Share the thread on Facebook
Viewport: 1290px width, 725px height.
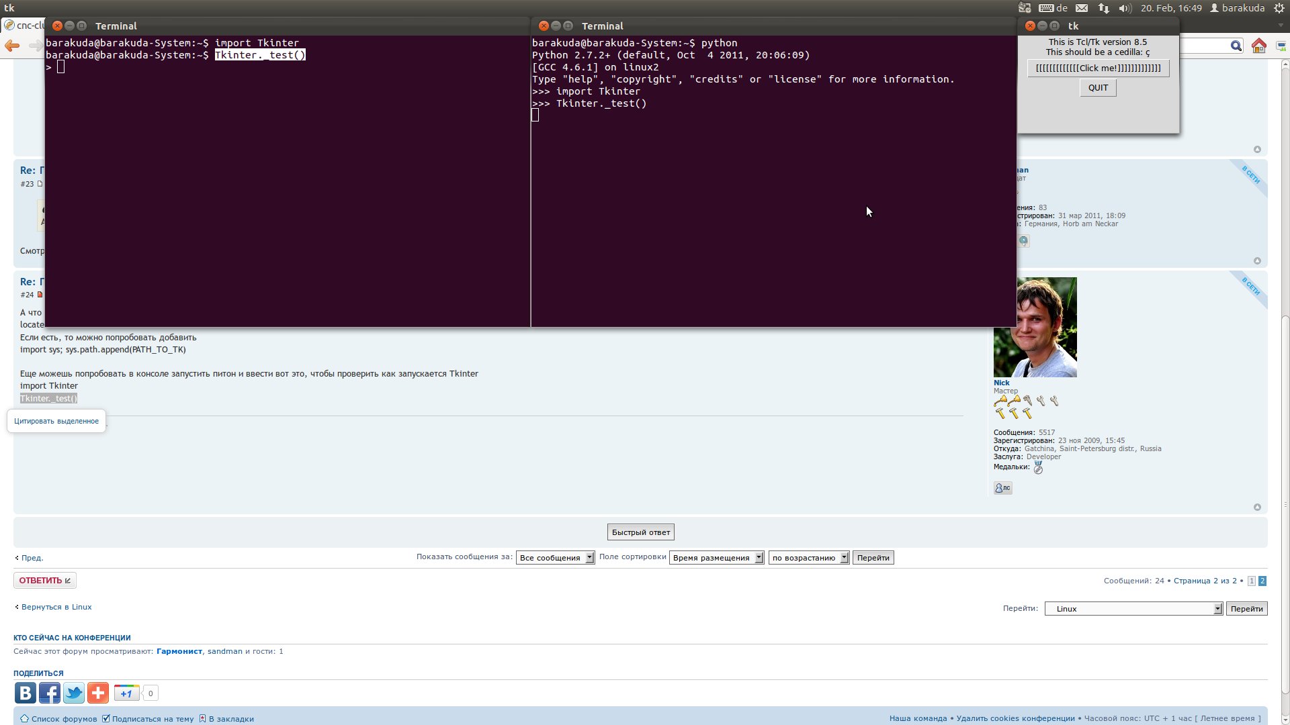tap(50, 693)
